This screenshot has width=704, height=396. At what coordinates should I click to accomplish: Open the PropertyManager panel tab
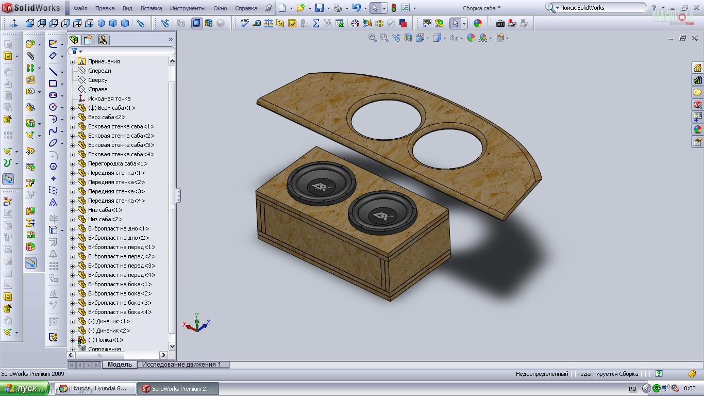pyautogui.click(x=88, y=40)
